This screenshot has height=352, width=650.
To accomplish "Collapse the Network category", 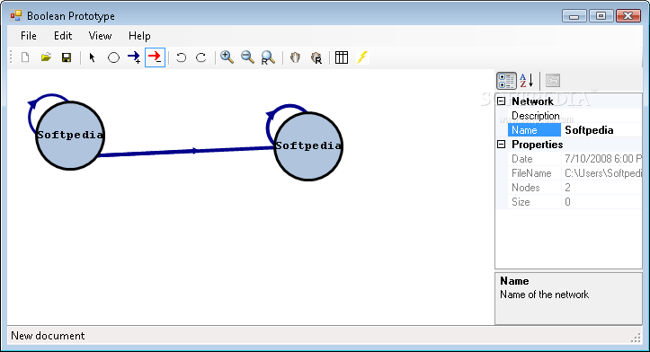I will pos(501,101).
